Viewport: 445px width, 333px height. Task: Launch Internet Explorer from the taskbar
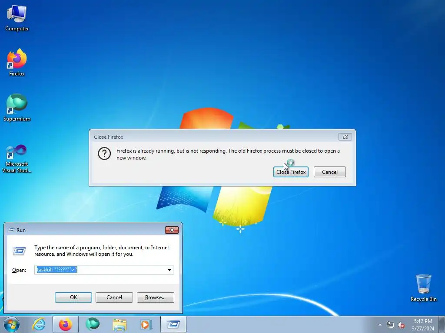coord(39,324)
